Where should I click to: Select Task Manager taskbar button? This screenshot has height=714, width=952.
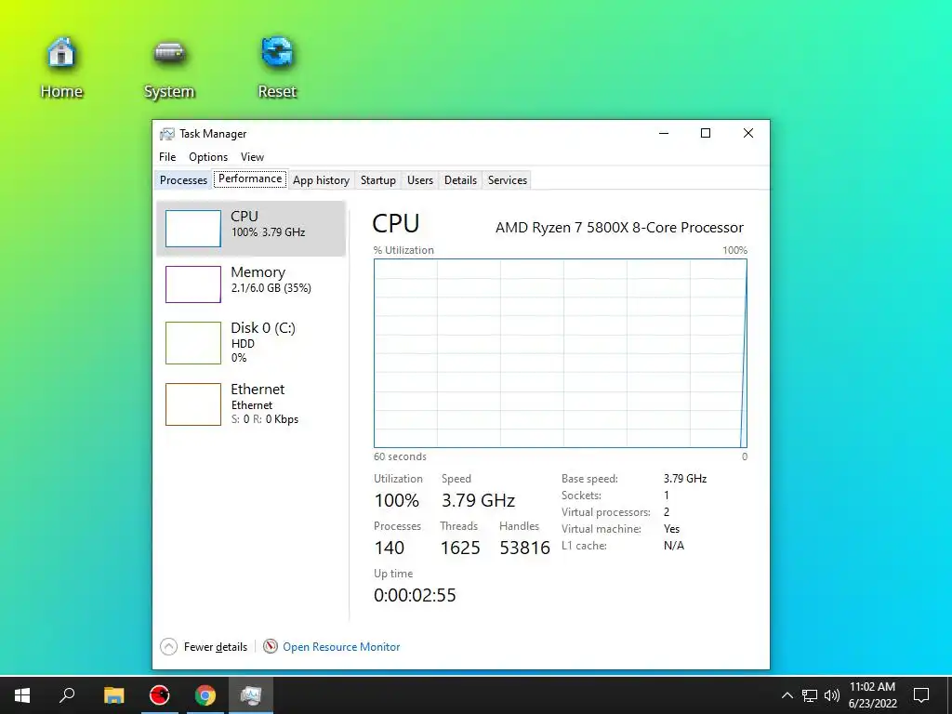click(x=251, y=695)
